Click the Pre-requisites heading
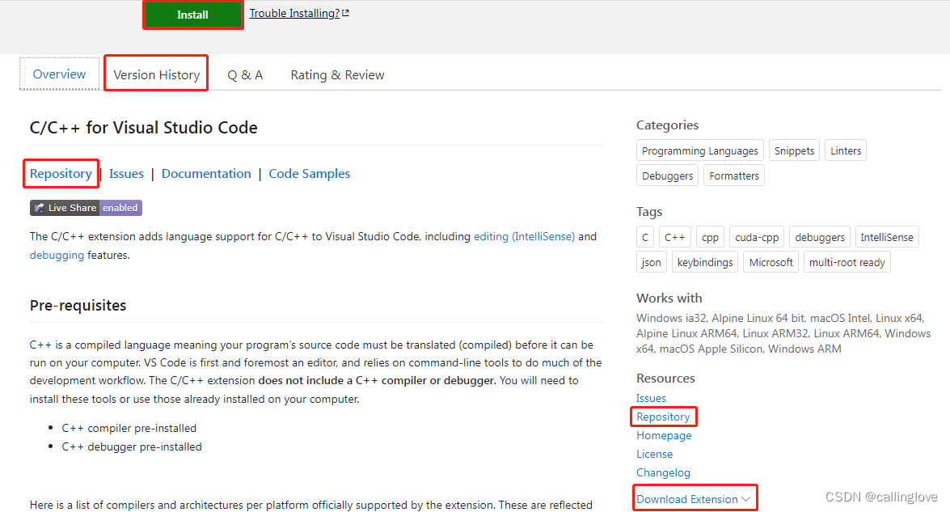950x512 pixels. (x=78, y=306)
